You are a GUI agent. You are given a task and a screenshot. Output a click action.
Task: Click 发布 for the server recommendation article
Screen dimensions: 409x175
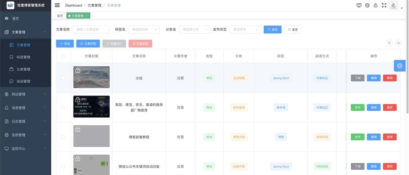point(358,108)
